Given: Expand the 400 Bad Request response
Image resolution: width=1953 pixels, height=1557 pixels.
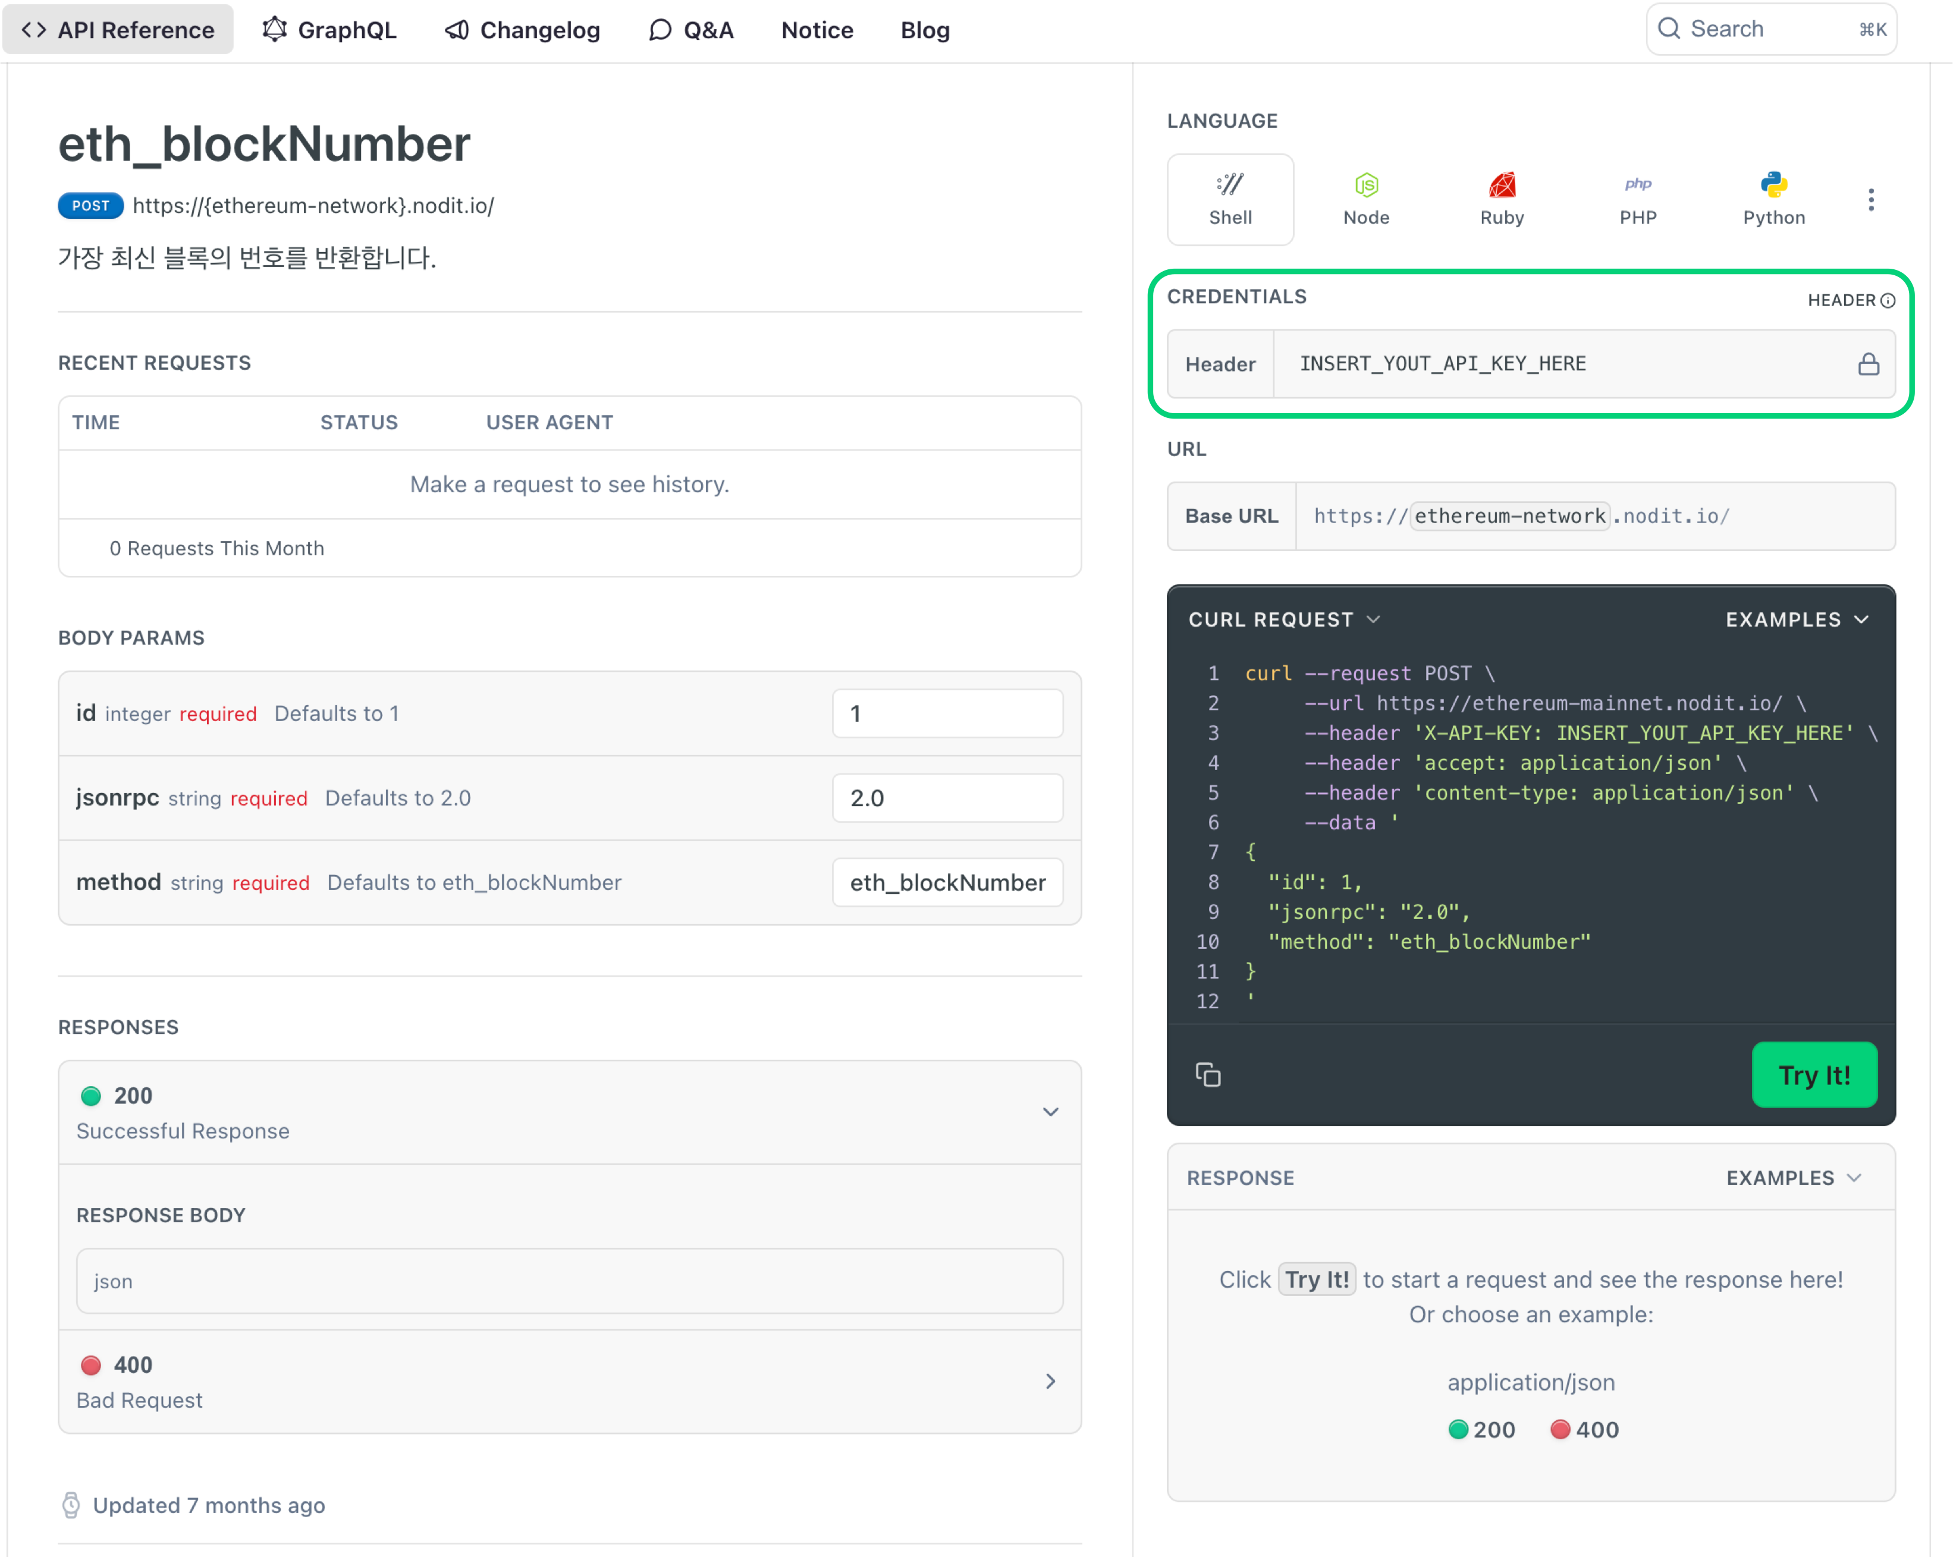Looking at the screenshot, I should pos(1051,1381).
